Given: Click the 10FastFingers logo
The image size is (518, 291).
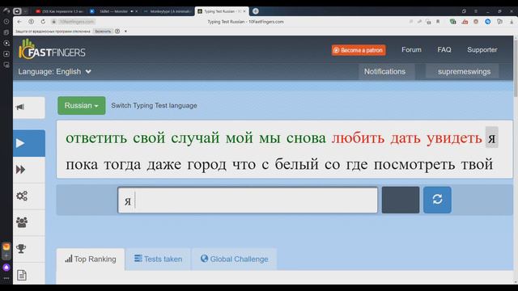Looking at the screenshot, I should [x=52, y=49].
